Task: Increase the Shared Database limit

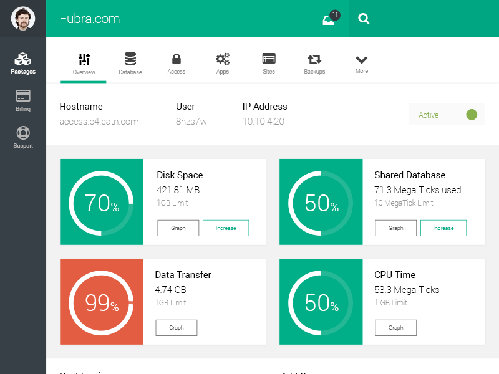Action: (443, 228)
